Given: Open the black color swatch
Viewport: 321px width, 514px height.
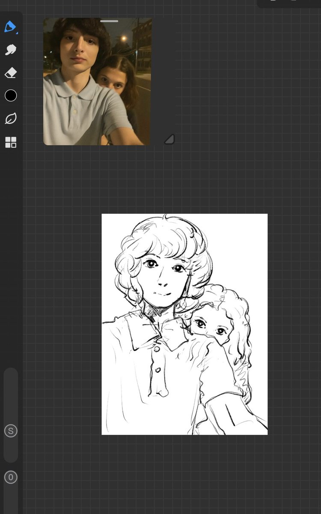Looking at the screenshot, I should 11,96.
